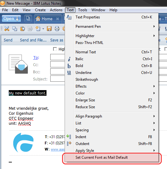Click inside the To input field
The height and width of the screenshot is (169, 167).
point(57,57)
